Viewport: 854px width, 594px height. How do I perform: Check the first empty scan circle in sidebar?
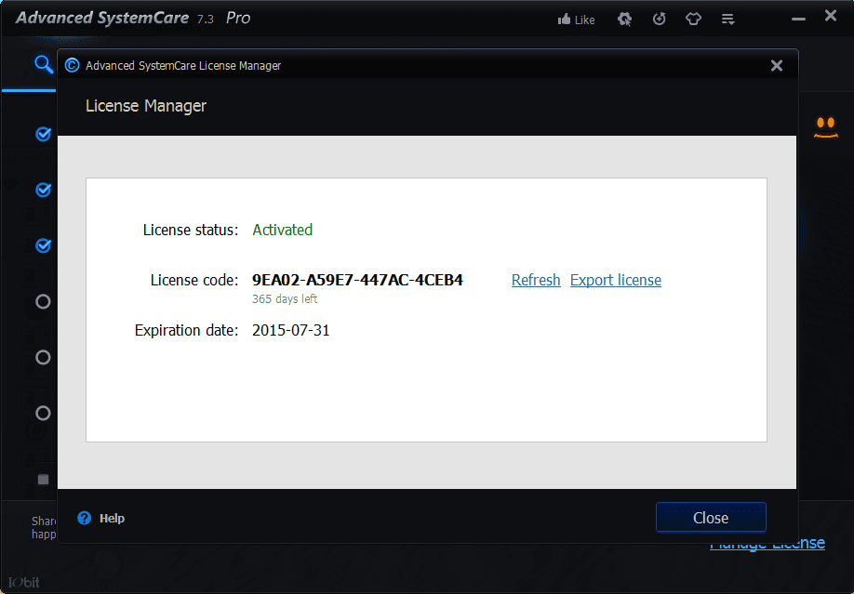tap(43, 301)
